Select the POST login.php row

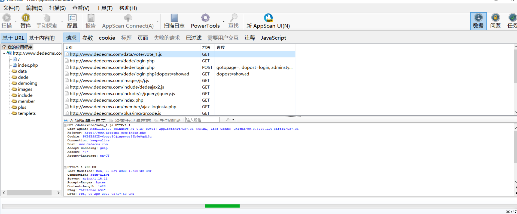click(180, 67)
